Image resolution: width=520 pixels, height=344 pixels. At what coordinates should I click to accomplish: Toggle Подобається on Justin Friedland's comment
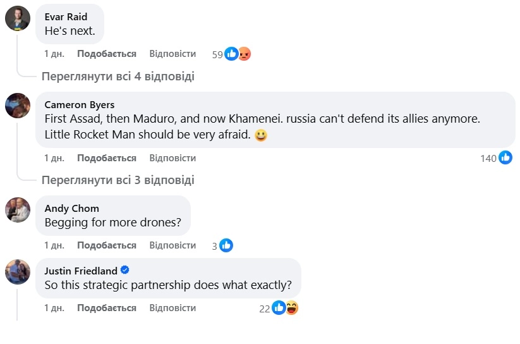pyautogui.click(x=106, y=308)
